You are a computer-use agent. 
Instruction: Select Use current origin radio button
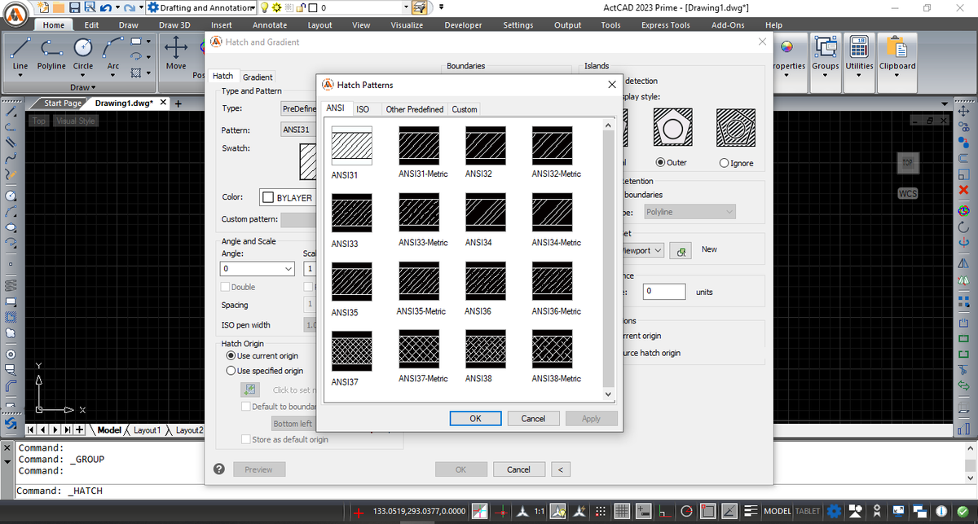click(x=231, y=356)
